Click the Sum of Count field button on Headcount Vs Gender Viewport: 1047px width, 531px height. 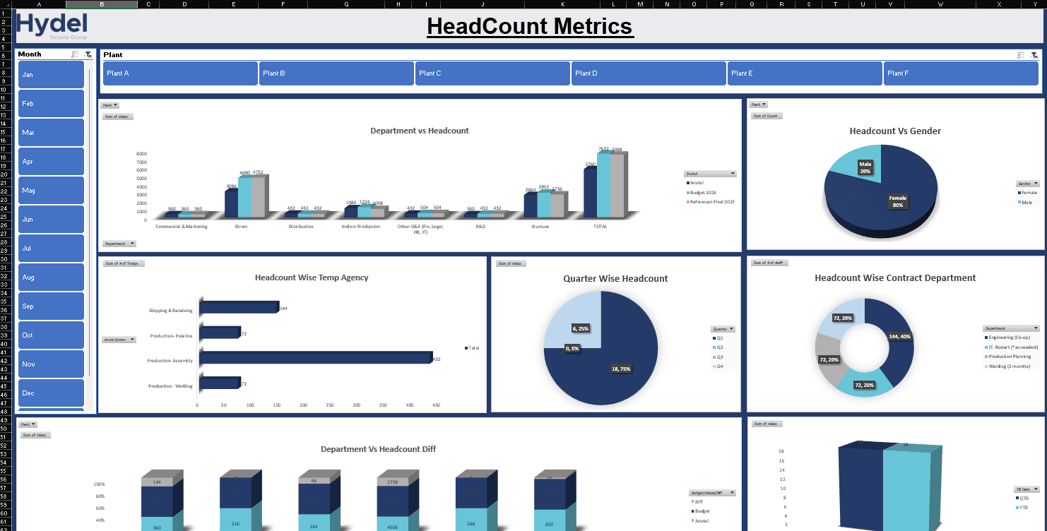pos(767,115)
